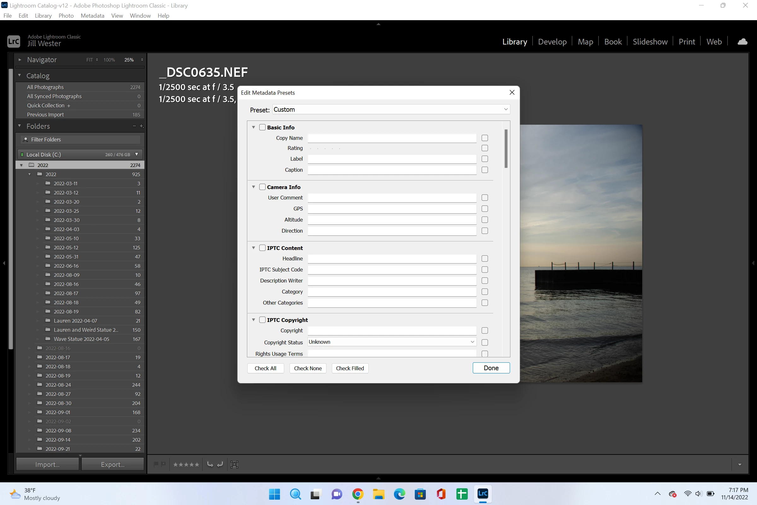This screenshot has width=757, height=505.
Task: Click the cloud sync status icon
Action: (x=742, y=42)
